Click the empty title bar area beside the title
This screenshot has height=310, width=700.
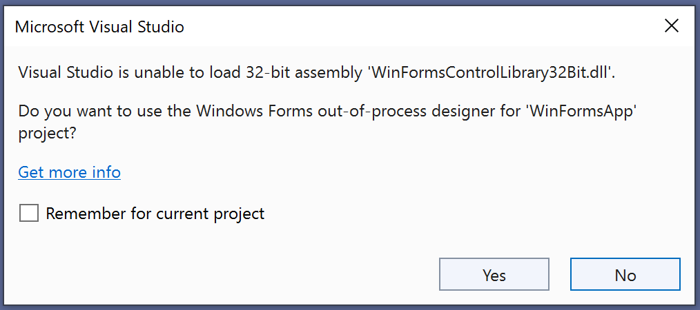(420, 27)
